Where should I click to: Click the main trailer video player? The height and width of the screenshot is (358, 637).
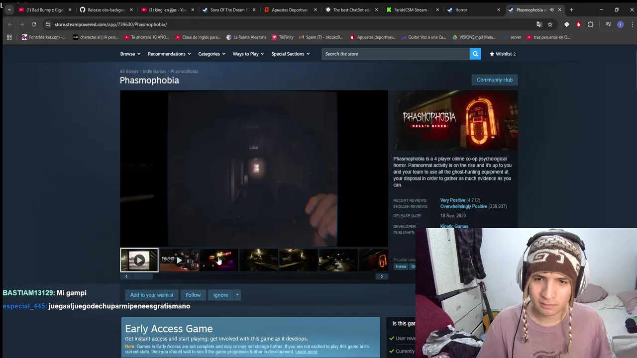[x=254, y=168]
